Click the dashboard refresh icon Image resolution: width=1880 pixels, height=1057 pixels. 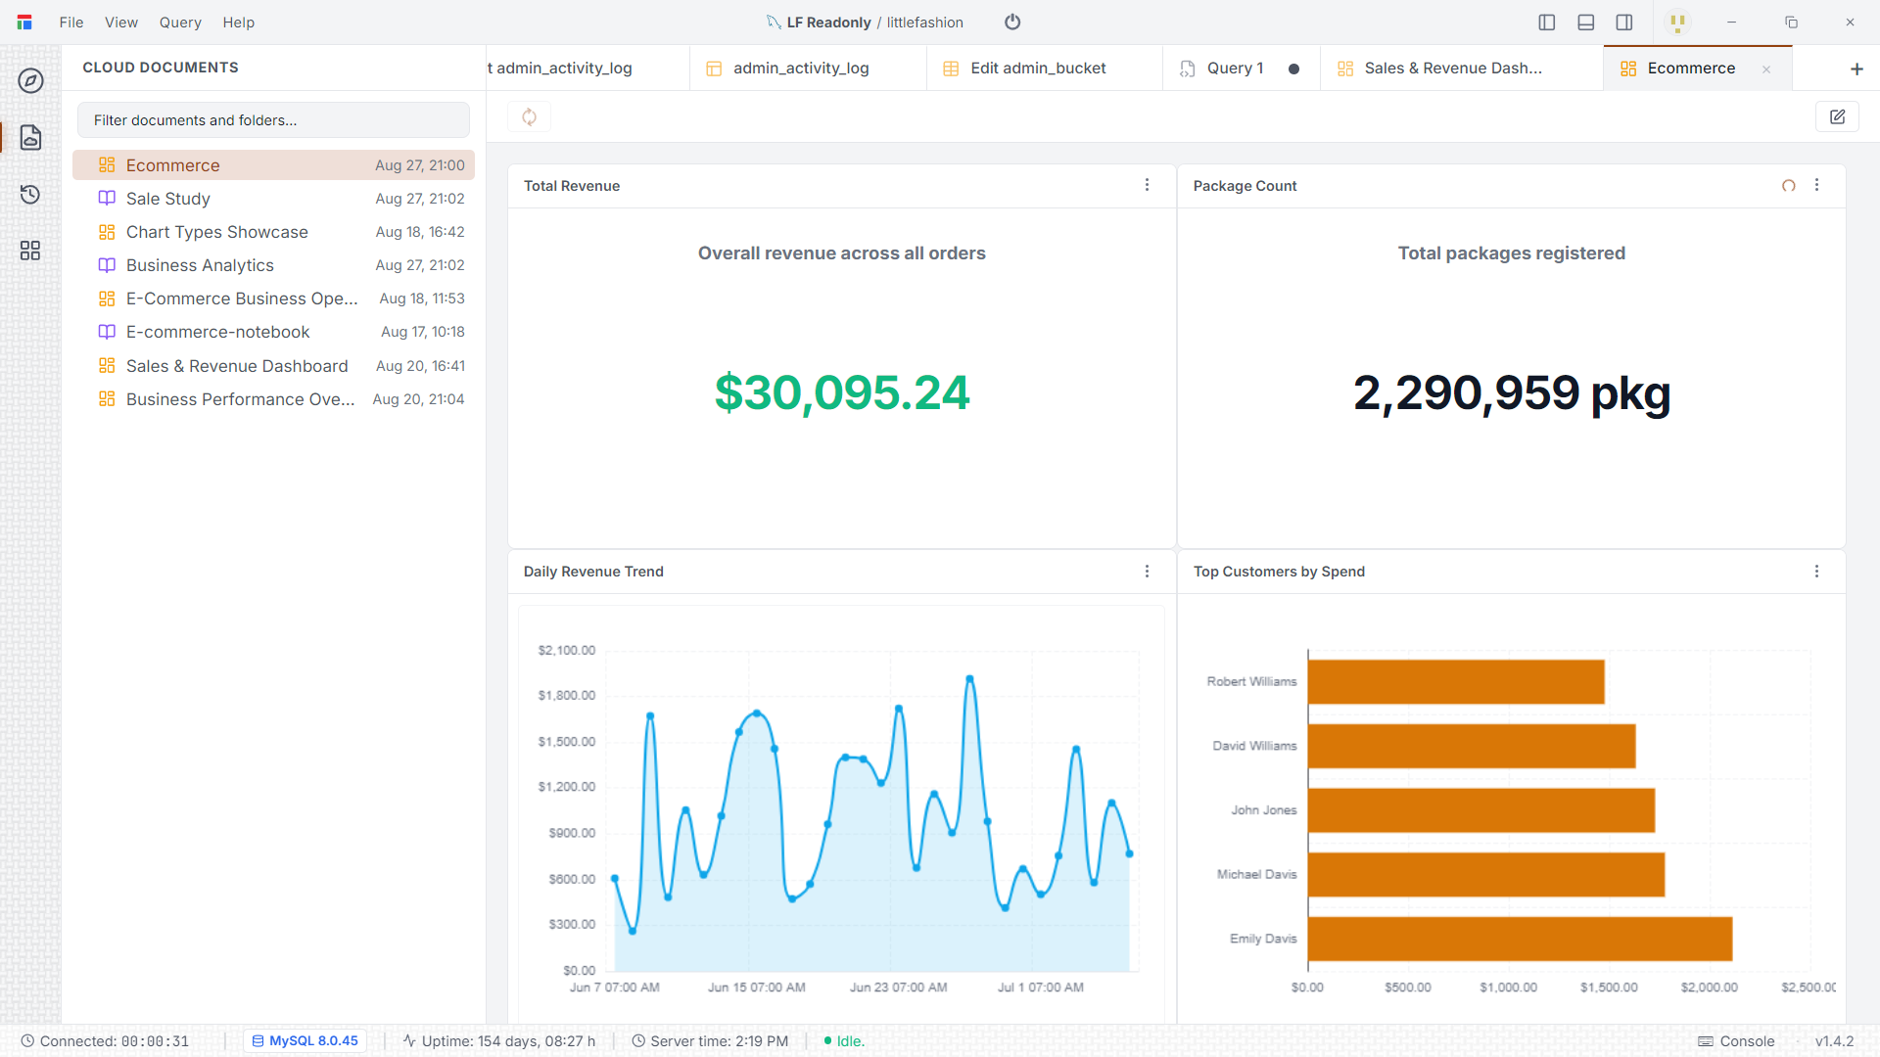click(529, 117)
